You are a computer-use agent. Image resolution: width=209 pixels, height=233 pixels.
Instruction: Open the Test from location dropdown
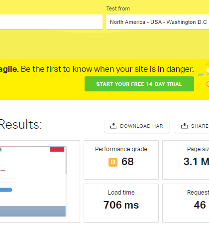click(x=157, y=22)
